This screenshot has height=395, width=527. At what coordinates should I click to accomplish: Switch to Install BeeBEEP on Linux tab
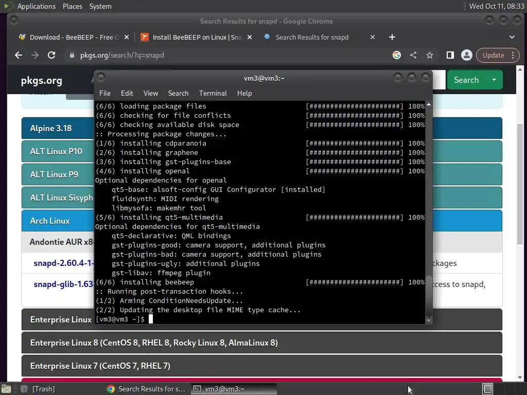click(197, 37)
